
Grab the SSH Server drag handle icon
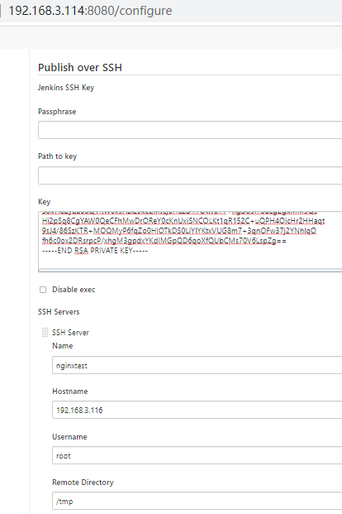pyautogui.click(x=45, y=333)
